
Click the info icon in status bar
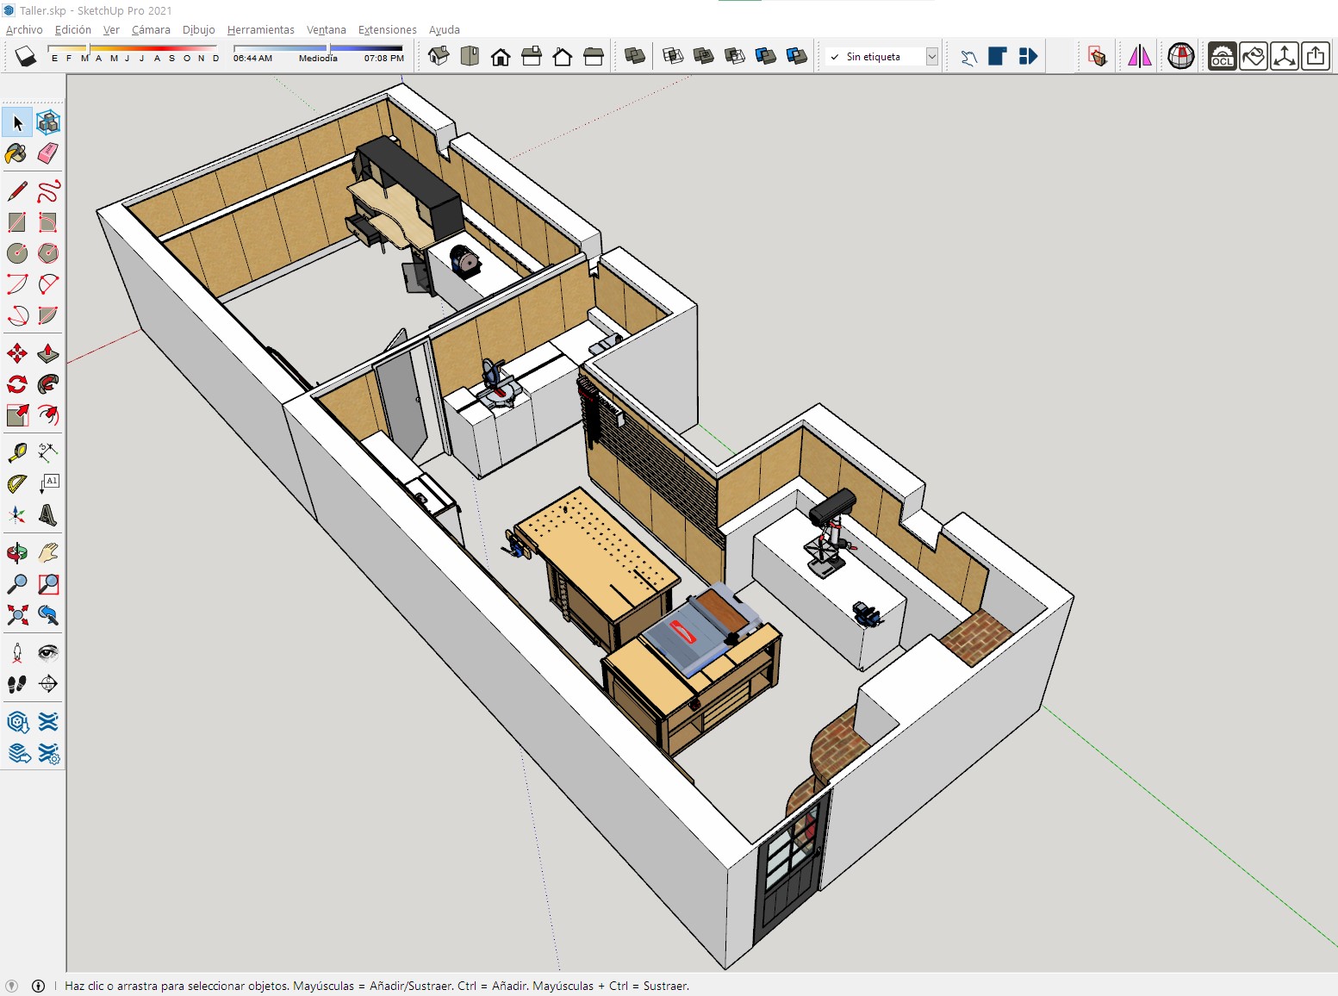click(38, 986)
